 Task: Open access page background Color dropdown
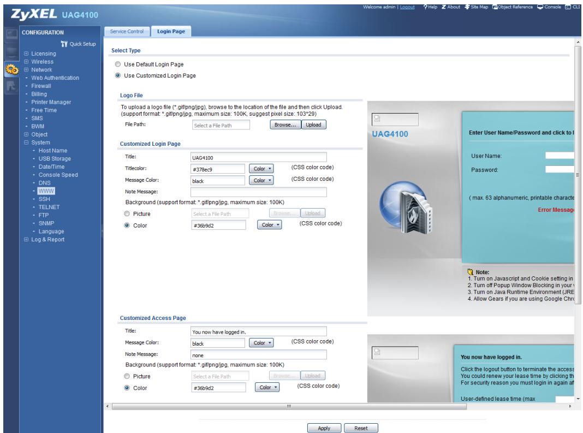tap(267, 387)
